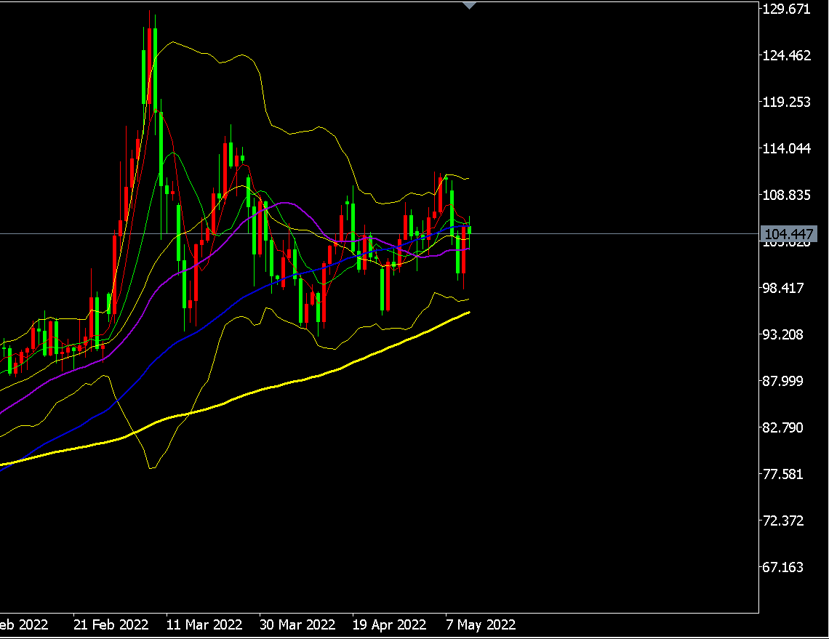Click the 98.417 price scale label
The image size is (829, 639).
(x=783, y=288)
